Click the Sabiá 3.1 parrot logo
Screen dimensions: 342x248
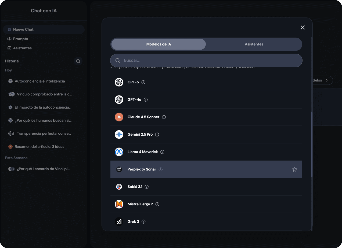click(119, 187)
